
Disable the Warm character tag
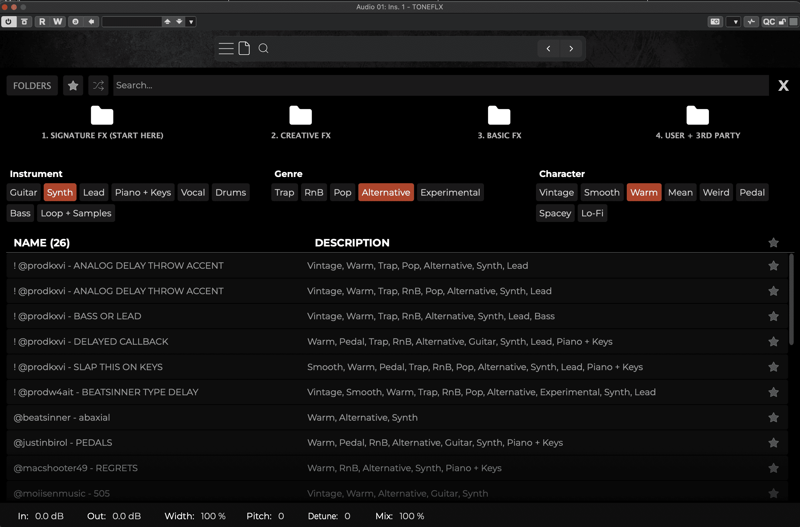(x=644, y=193)
